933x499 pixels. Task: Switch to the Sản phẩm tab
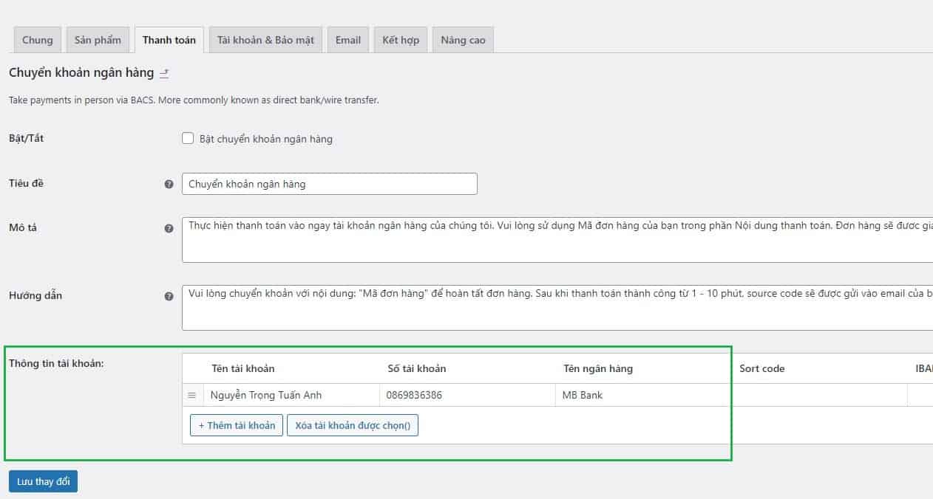click(98, 40)
